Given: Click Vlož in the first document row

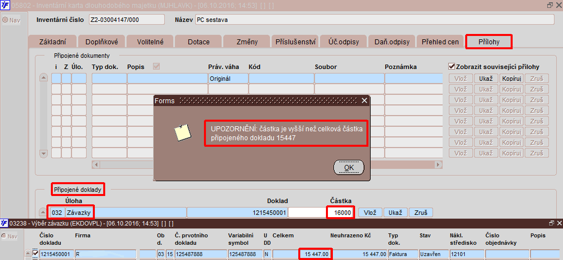Looking at the screenshot, I should click(461, 78).
